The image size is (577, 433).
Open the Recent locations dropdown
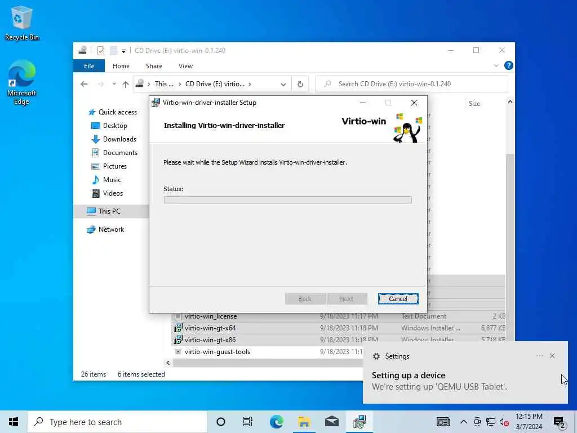[114, 84]
